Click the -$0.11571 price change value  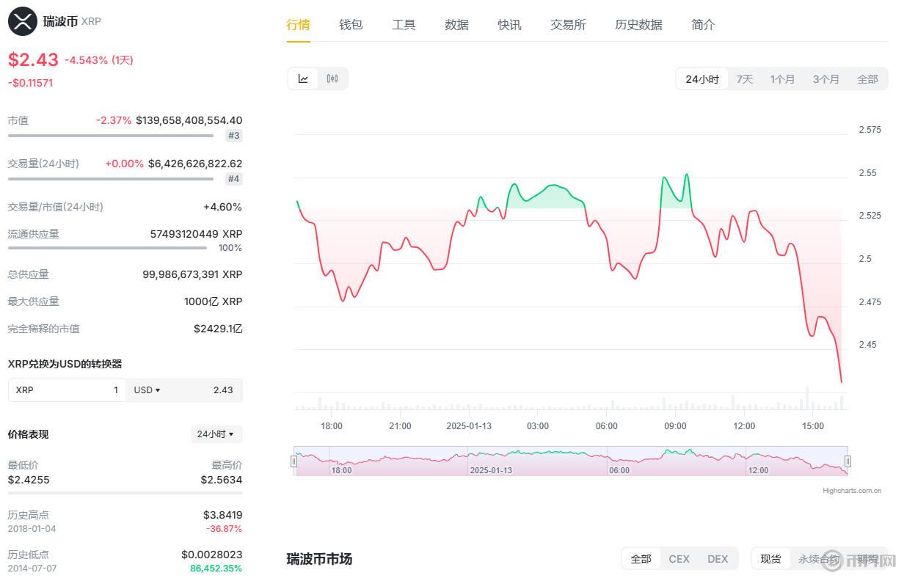click(x=30, y=83)
